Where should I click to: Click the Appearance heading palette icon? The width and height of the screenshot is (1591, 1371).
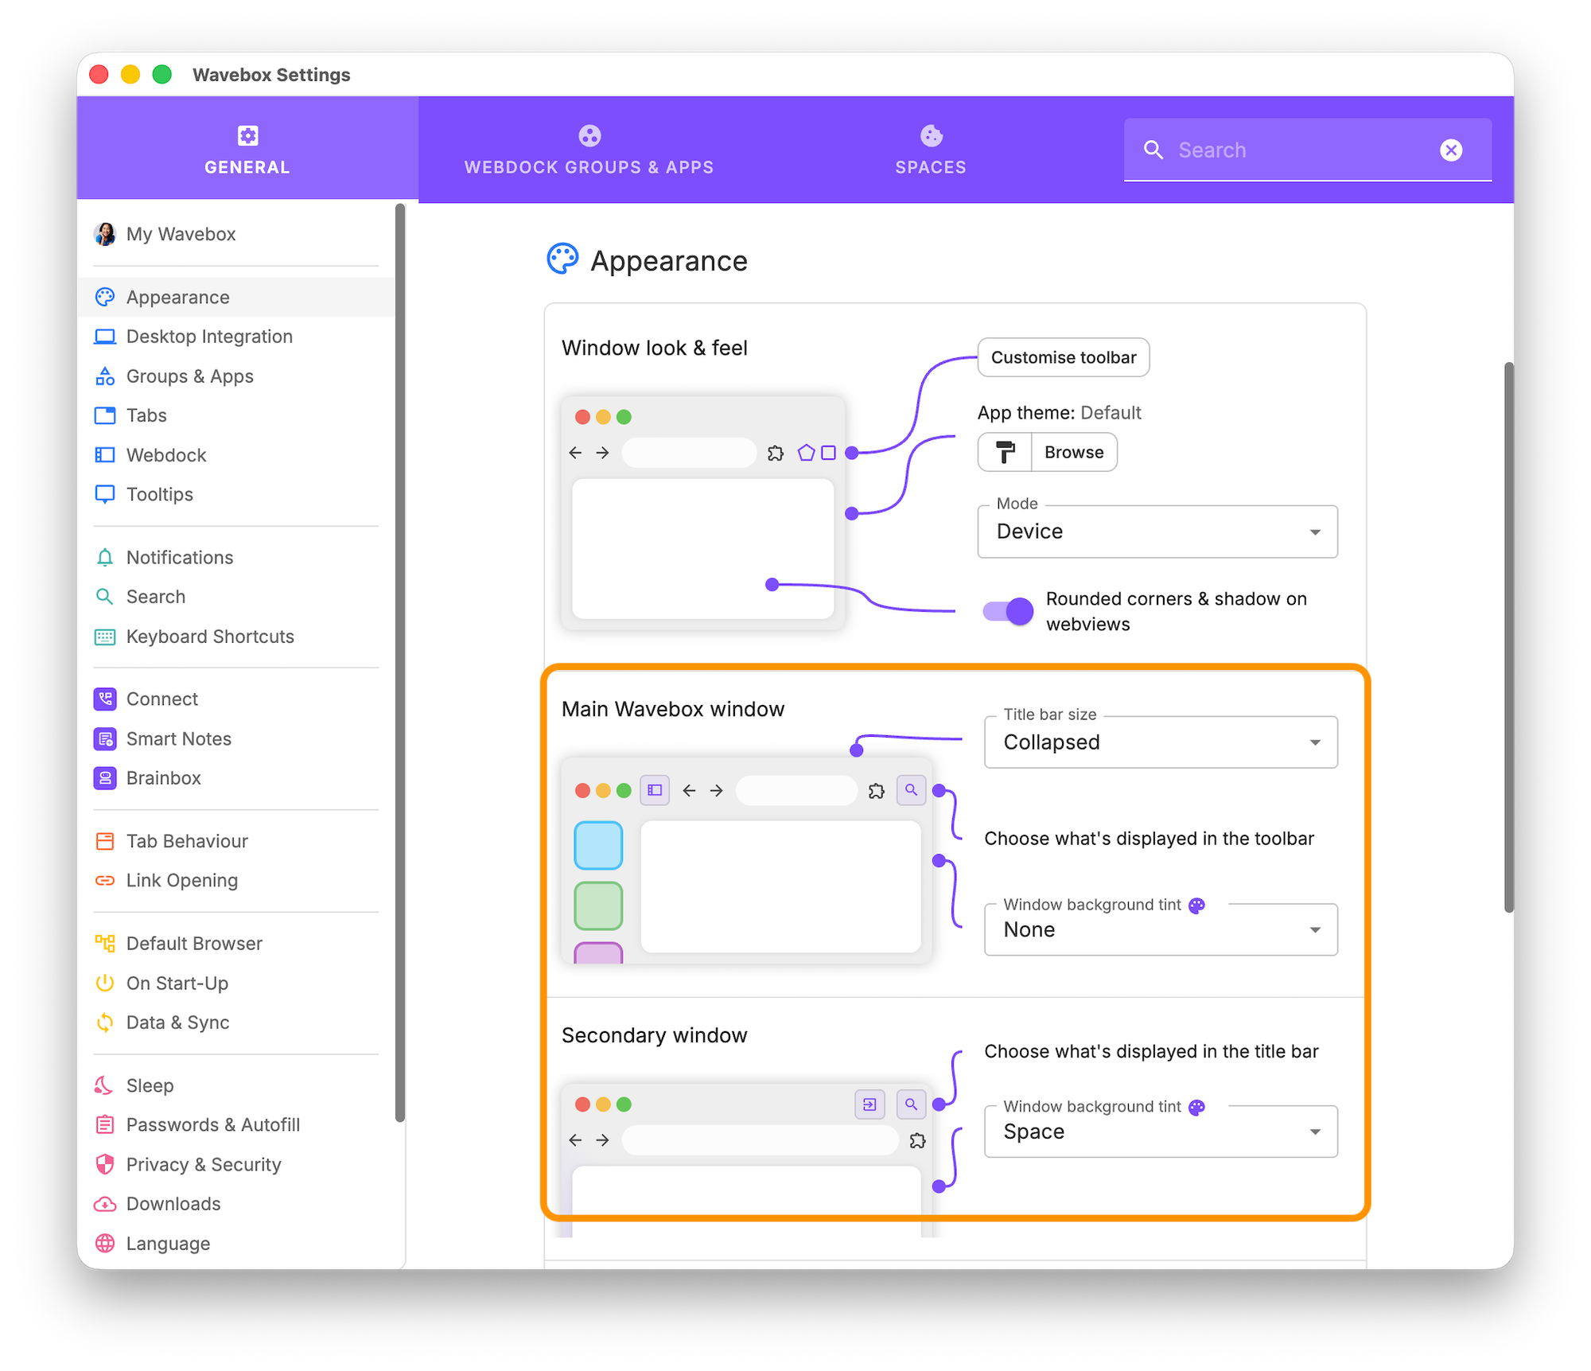point(562,259)
